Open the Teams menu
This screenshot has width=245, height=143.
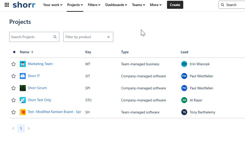coord(138,5)
